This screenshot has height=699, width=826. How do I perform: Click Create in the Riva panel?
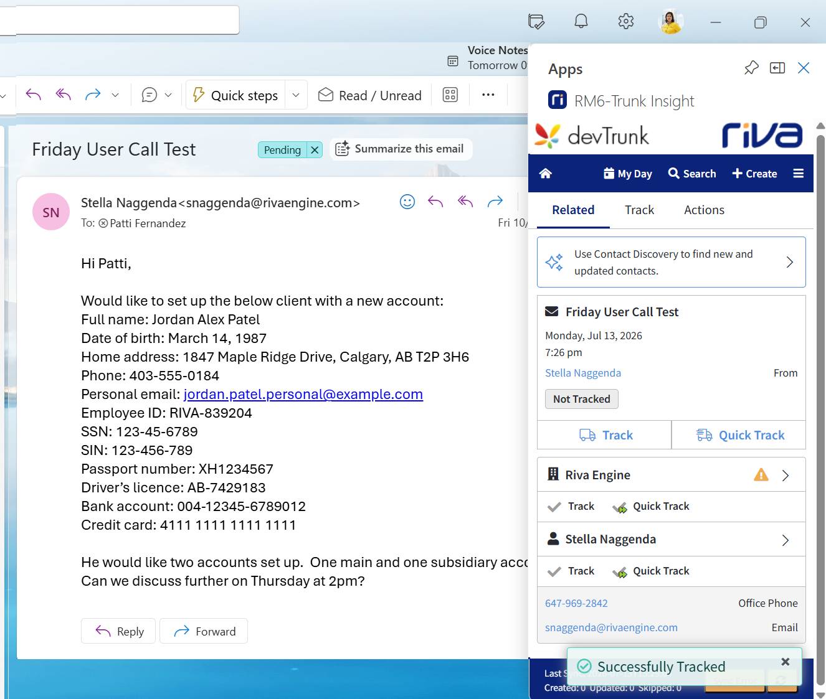pos(754,174)
